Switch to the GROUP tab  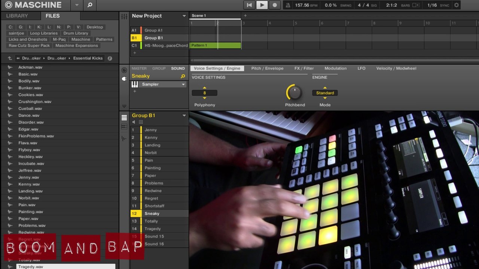point(159,68)
